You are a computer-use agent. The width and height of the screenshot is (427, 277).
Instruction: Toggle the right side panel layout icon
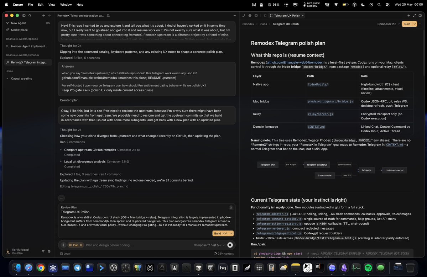coord(420,16)
